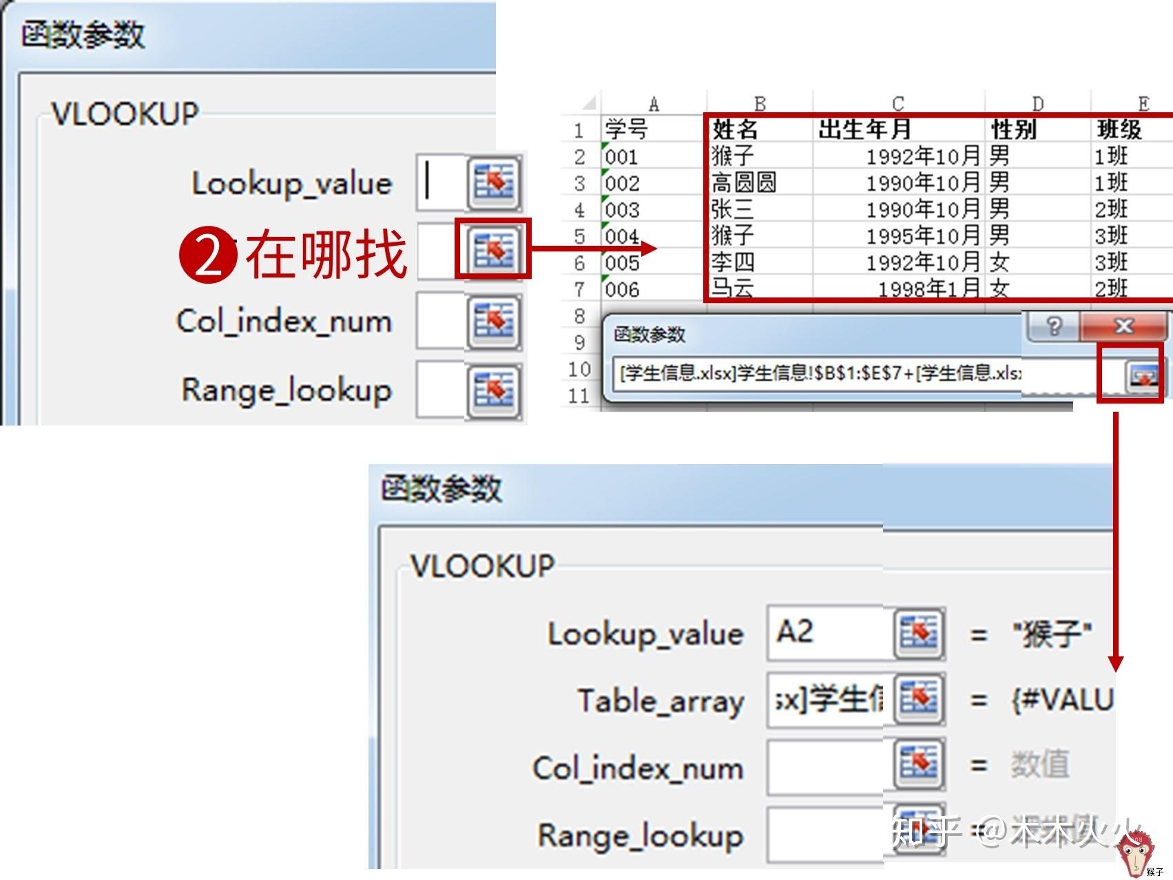Click range selector beside the empty Lookup_value field
Image resolution: width=1173 pixels, height=880 pixels.
tap(494, 182)
